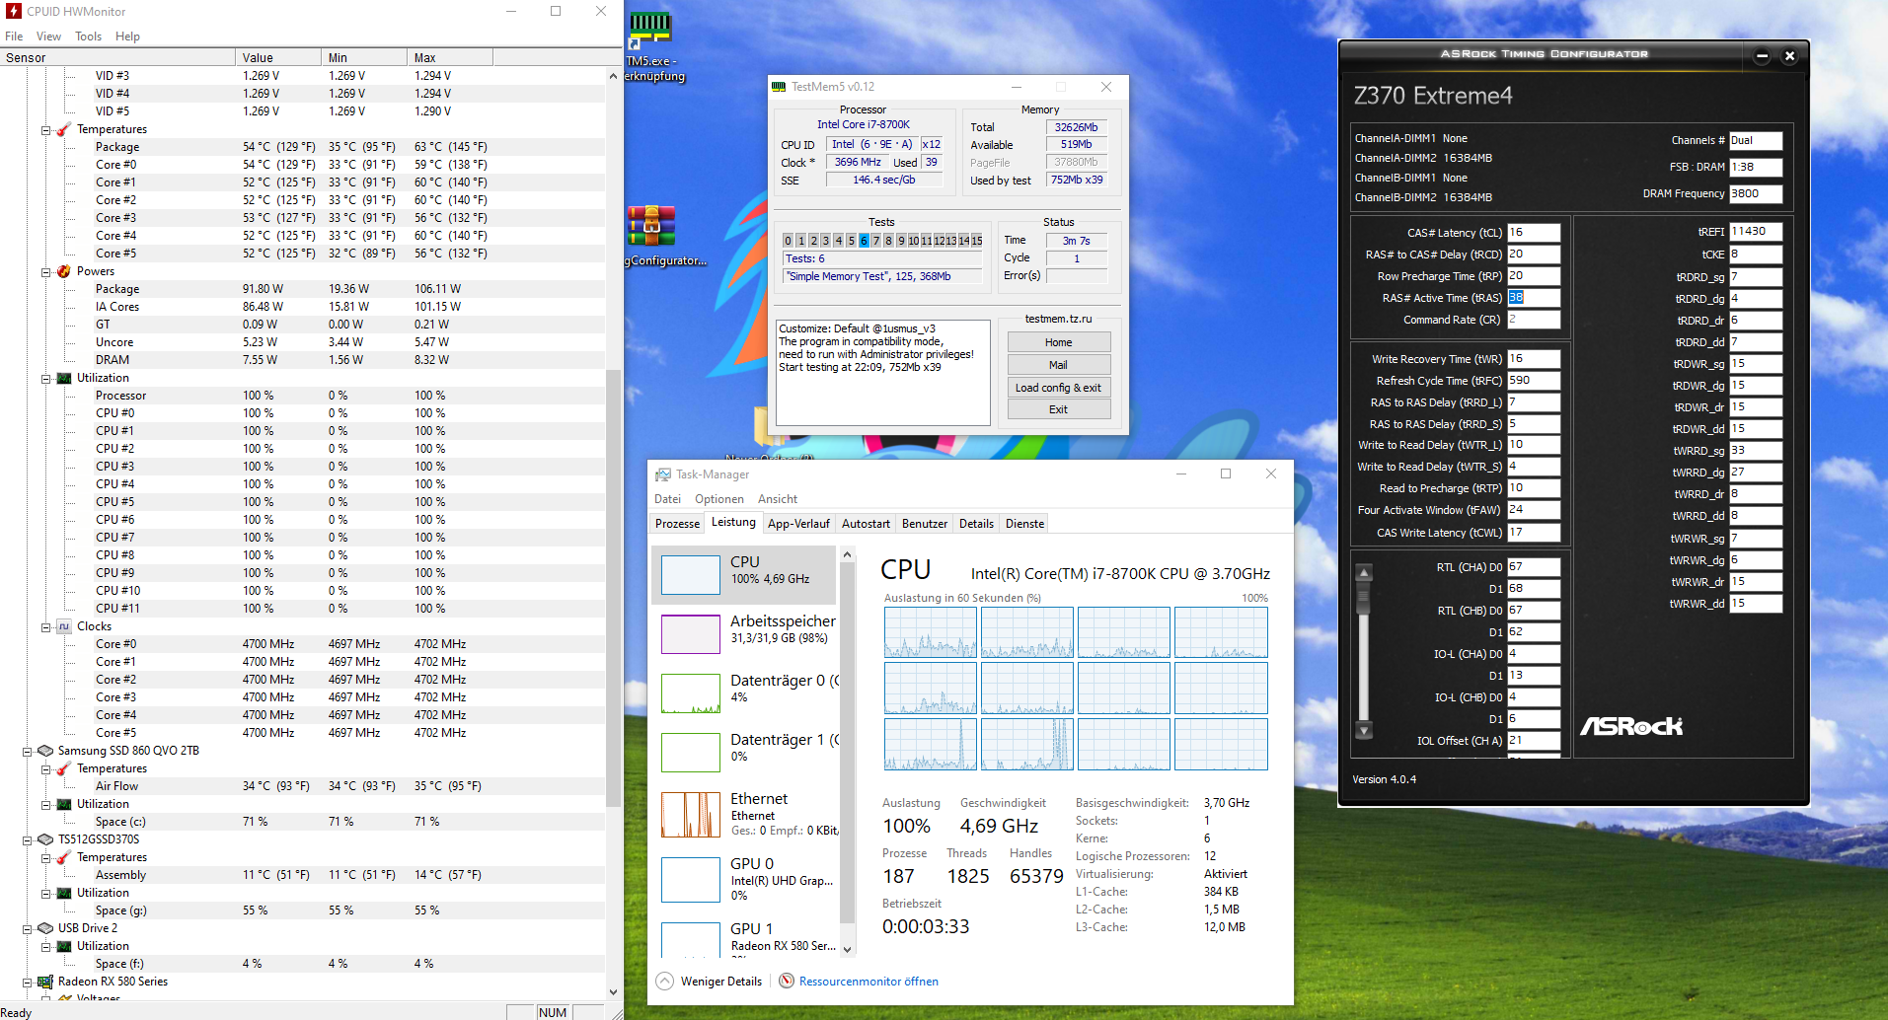
Task: Click the Utilization chip icon under processor
Action: 64,378
